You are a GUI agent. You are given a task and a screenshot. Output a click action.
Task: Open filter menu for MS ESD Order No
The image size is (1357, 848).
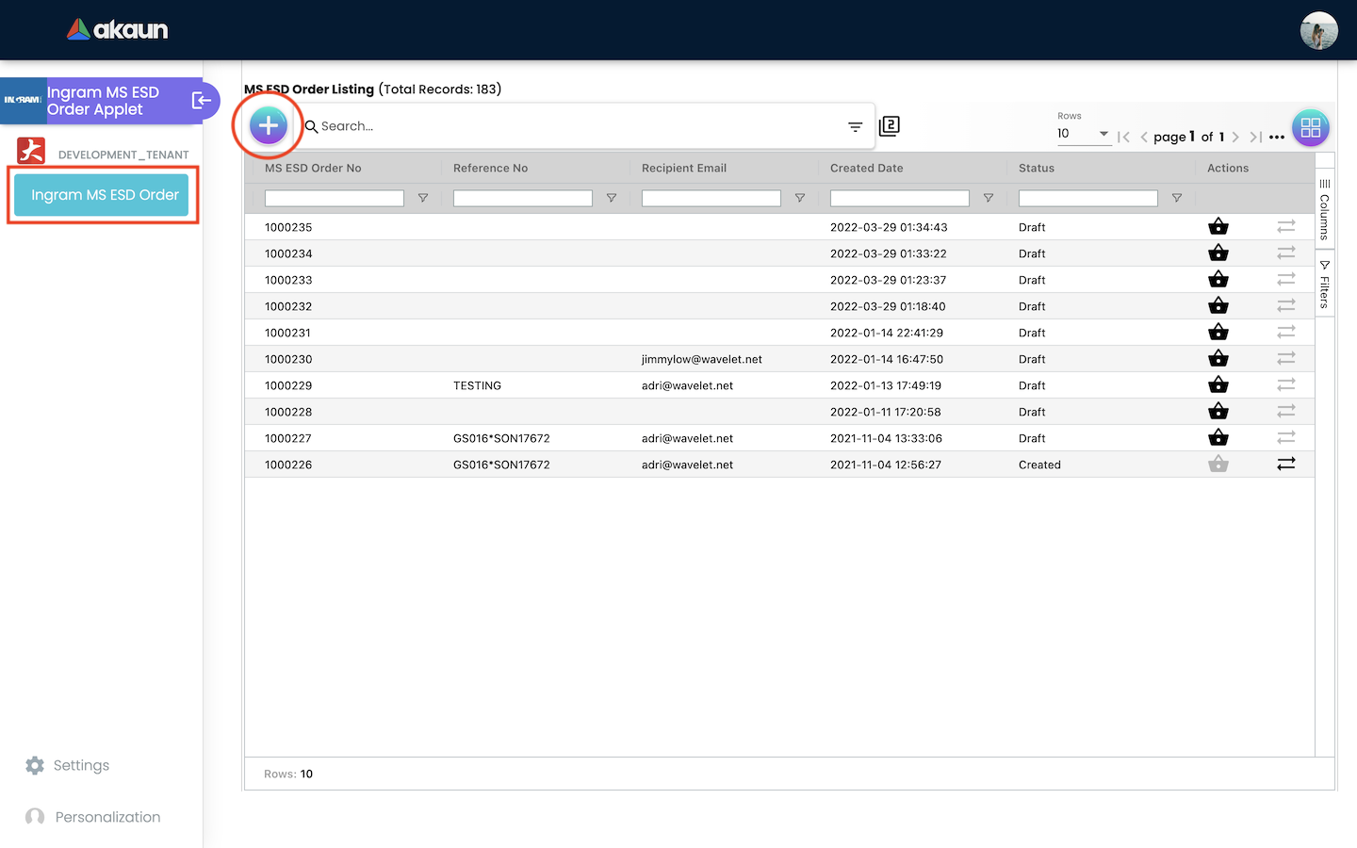423,199
